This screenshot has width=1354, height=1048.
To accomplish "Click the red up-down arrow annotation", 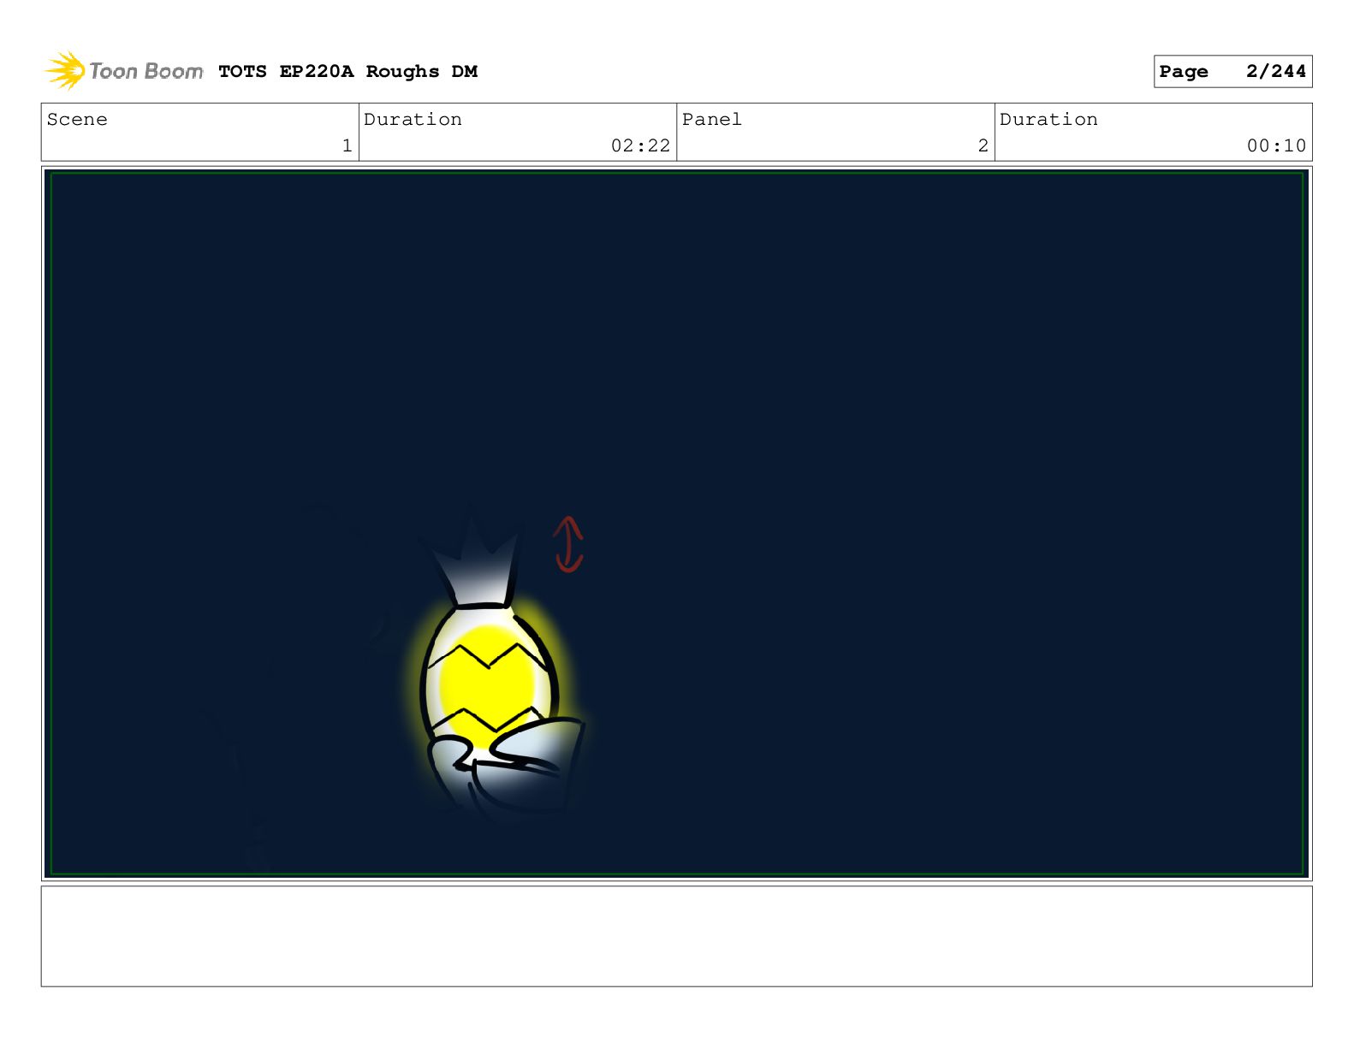I will 568,544.
